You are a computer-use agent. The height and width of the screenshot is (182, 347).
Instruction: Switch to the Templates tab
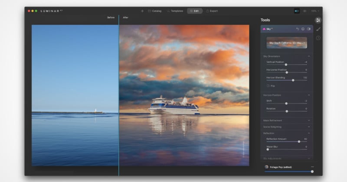[x=175, y=11]
